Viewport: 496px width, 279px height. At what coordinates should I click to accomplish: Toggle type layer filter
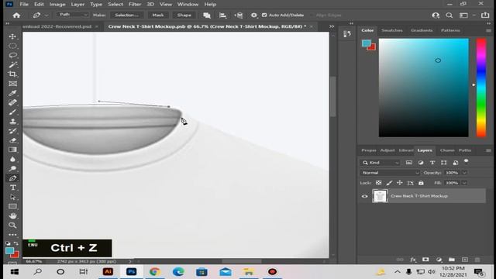pos(432,163)
